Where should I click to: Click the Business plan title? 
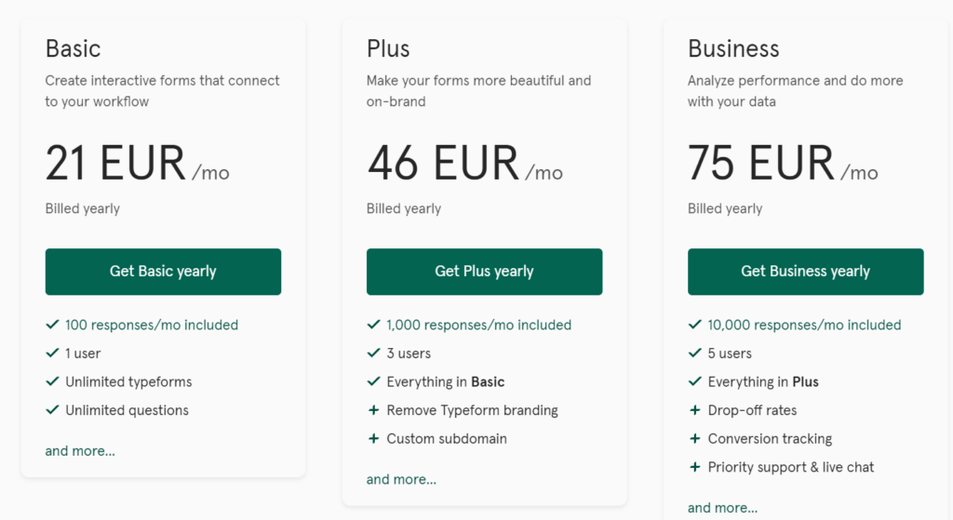pos(733,48)
